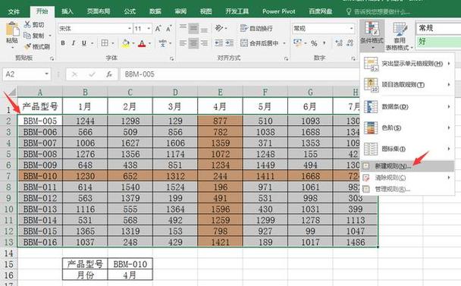461x286 pixels.
Task: Open Clear Rules (清除规则) submenu
Action: click(407, 178)
